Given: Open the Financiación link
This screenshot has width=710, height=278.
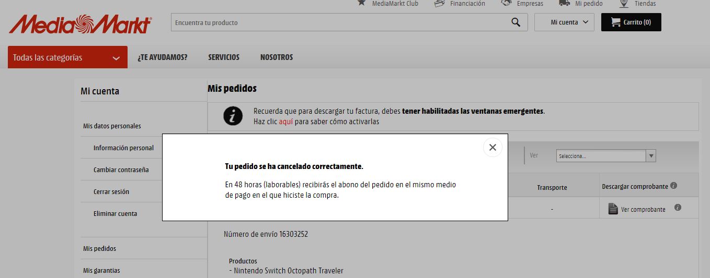Looking at the screenshot, I should [x=467, y=4].
